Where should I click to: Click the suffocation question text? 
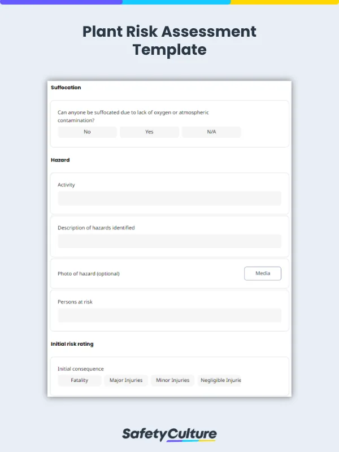point(133,116)
